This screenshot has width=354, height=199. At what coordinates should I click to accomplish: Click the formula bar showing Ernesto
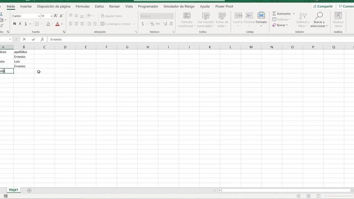200,39
